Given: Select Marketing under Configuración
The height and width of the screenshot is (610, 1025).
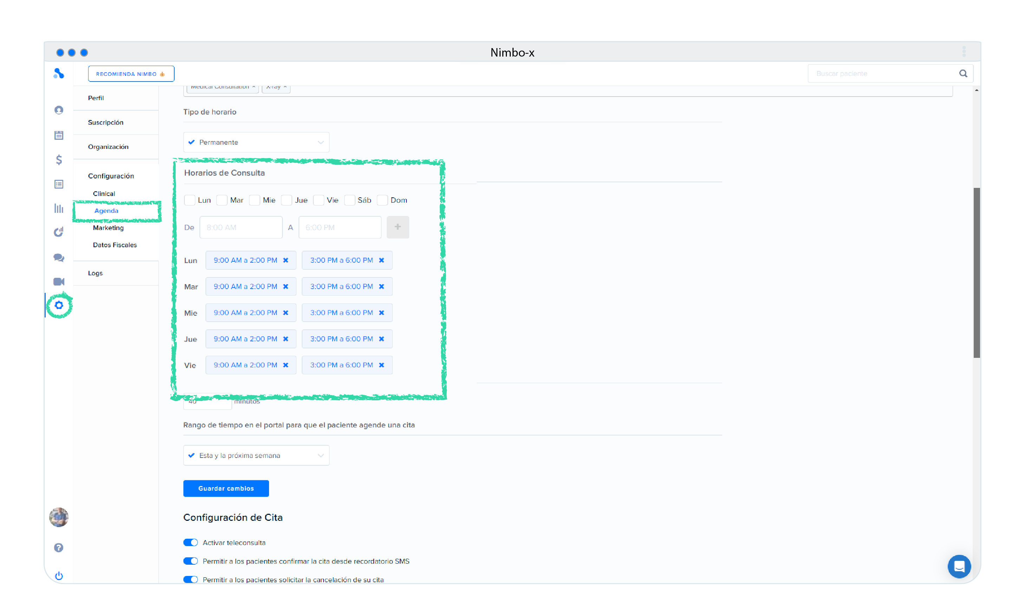Looking at the screenshot, I should click(x=108, y=228).
